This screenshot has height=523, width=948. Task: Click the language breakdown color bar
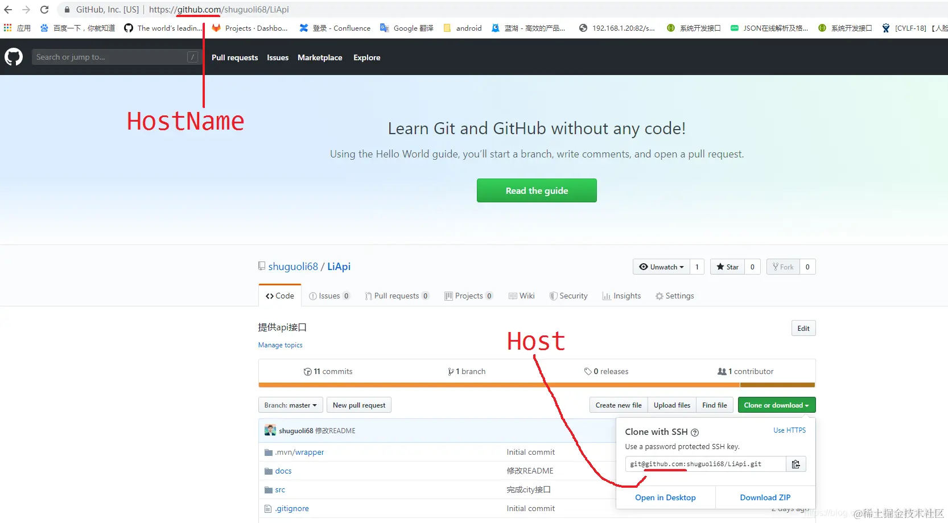(537, 385)
